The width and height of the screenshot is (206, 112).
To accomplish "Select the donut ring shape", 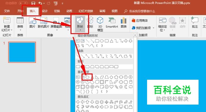I will pos(87,87).
